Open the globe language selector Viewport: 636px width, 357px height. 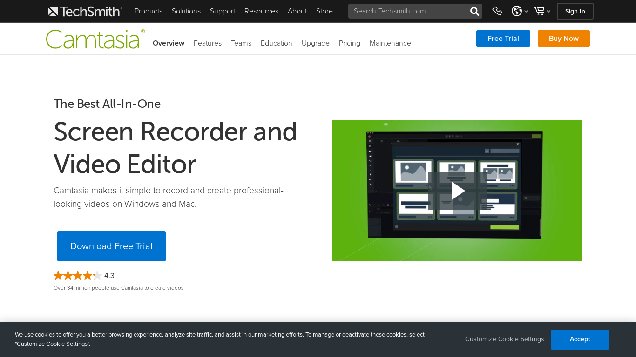point(520,11)
